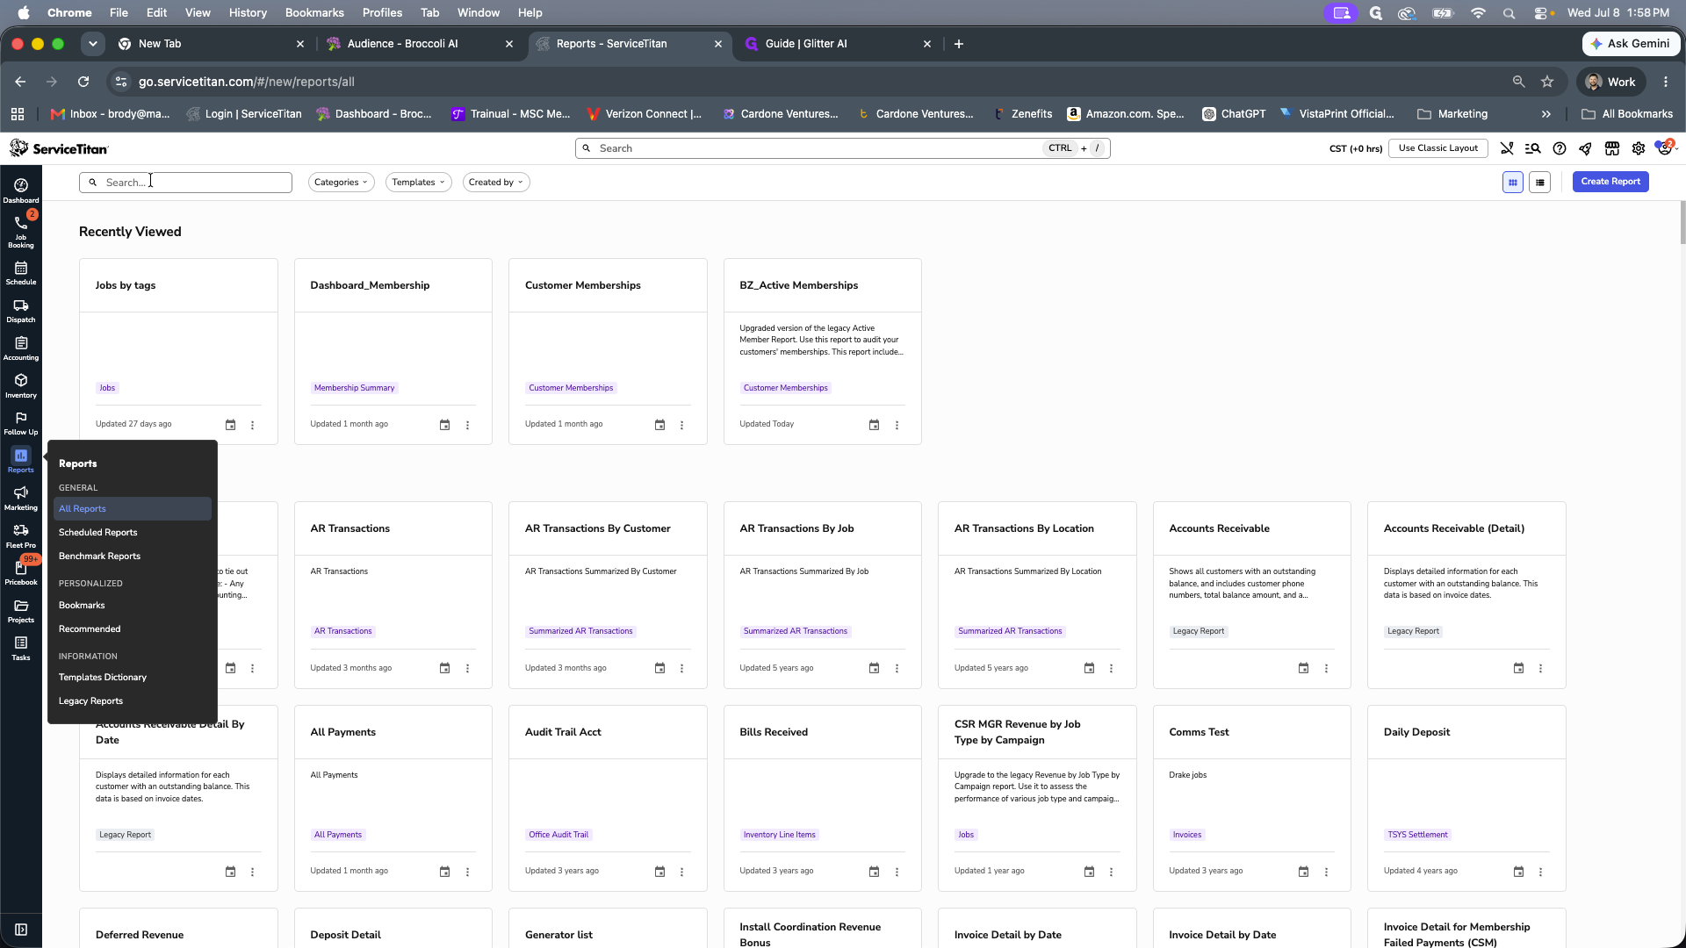Schedule the BZ_Active Memberships report

[x=874, y=425]
